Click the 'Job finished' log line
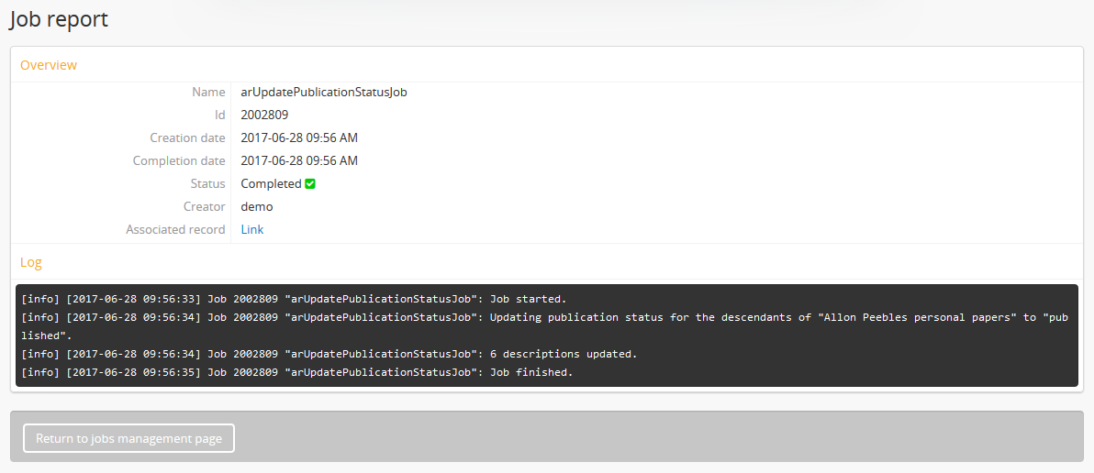Image resolution: width=1094 pixels, height=473 pixels. tap(296, 372)
